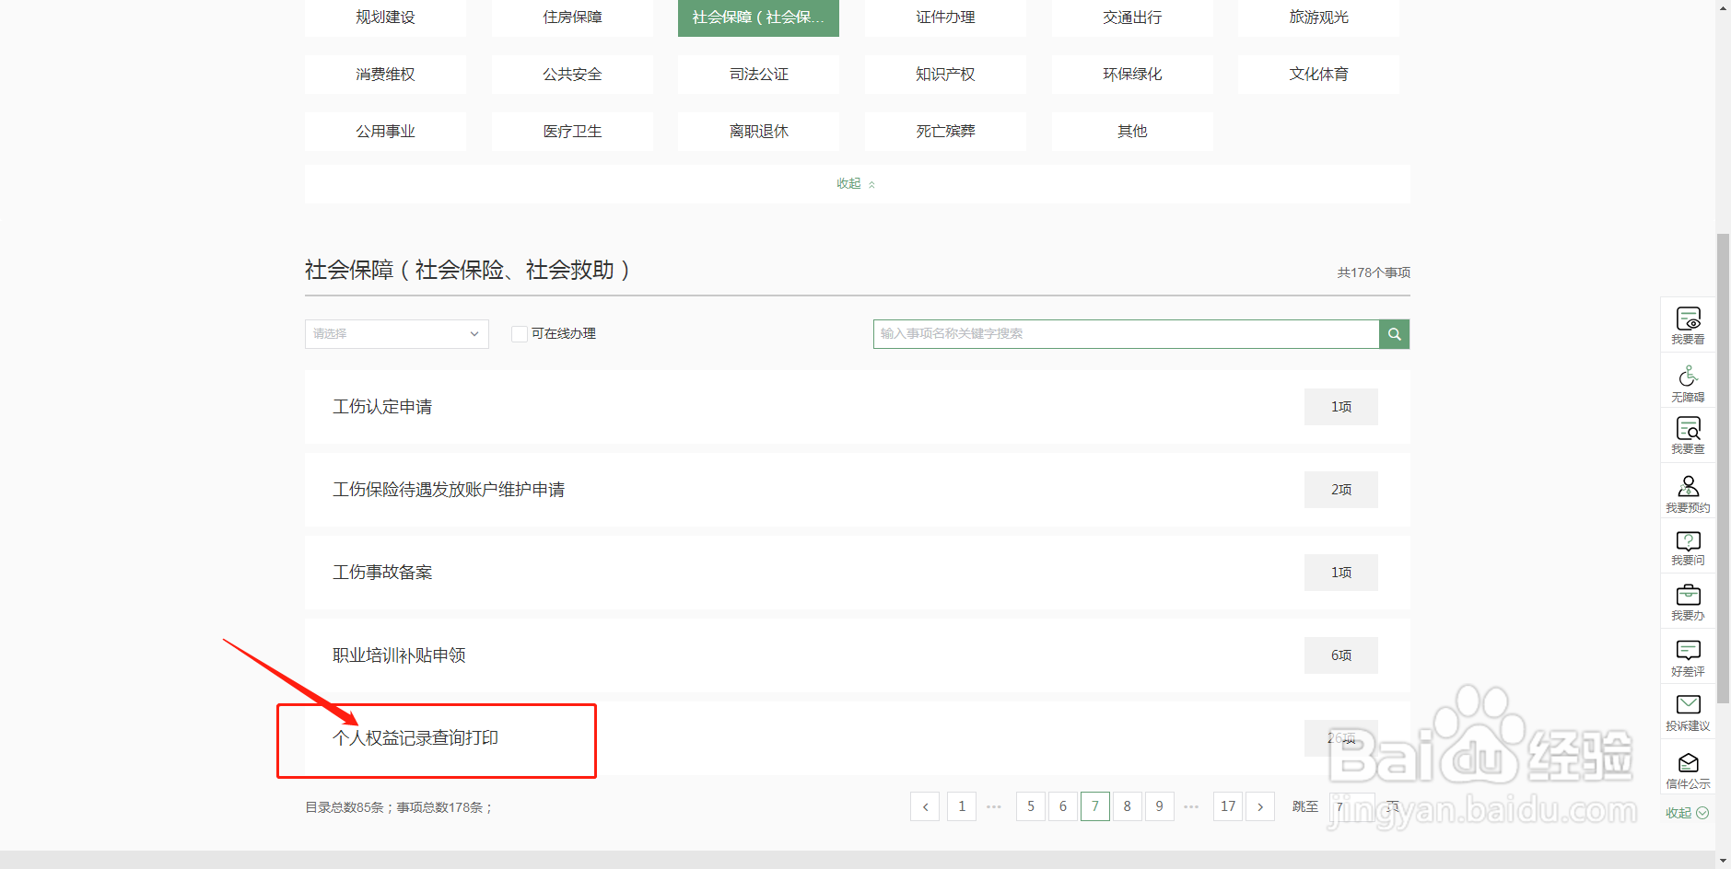Open the 我要看 sidebar icon
The image size is (1731, 869).
[x=1687, y=324]
